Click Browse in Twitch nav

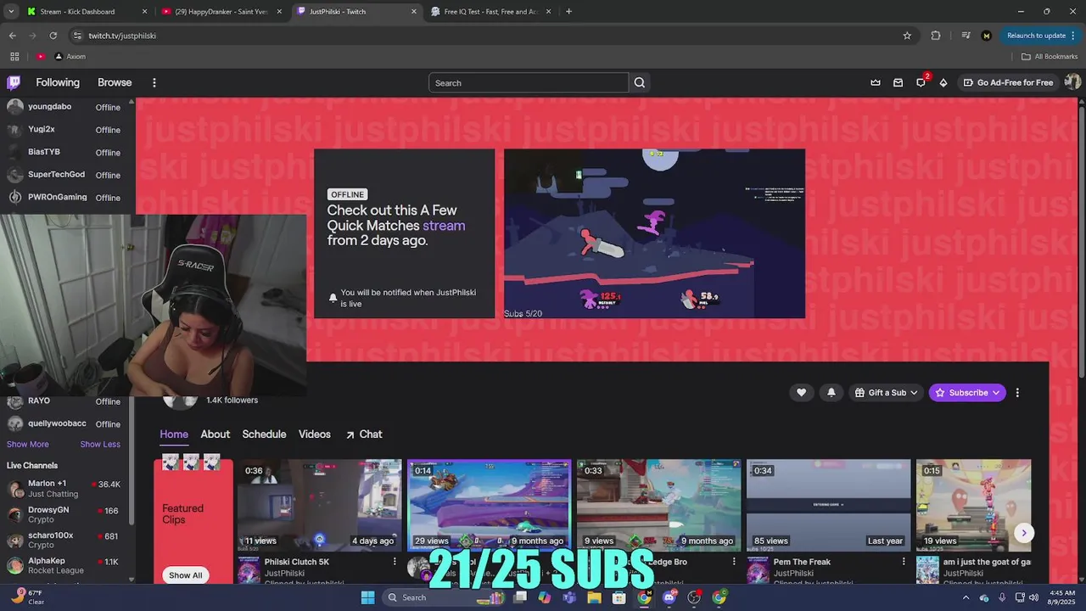click(x=115, y=82)
